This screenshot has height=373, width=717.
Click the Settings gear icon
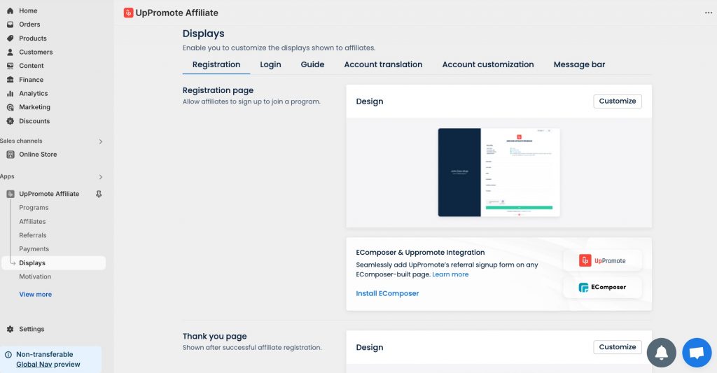[x=10, y=329]
